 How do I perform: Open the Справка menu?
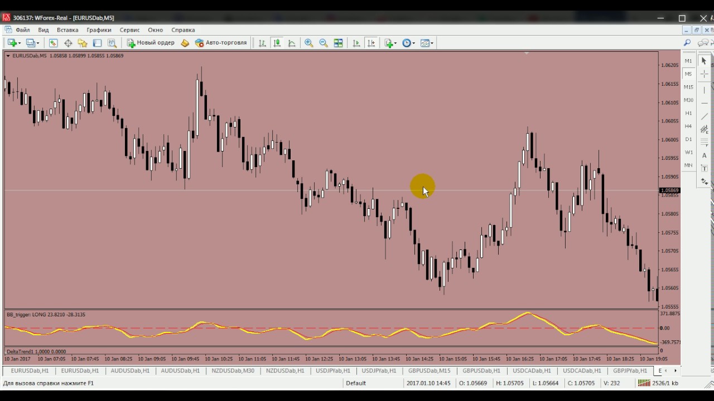pyautogui.click(x=183, y=30)
